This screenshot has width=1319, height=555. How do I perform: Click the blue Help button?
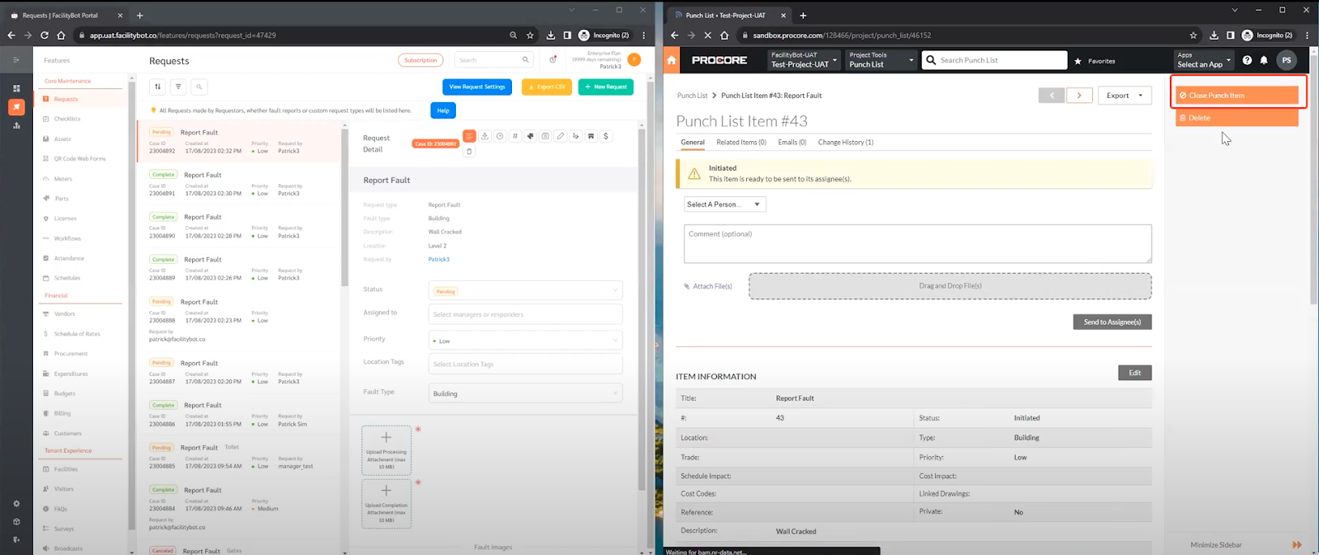(443, 111)
